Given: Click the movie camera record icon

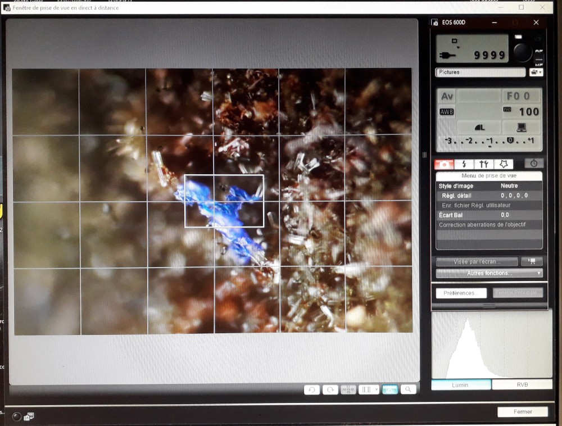Looking at the screenshot, I should [x=532, y=261].
